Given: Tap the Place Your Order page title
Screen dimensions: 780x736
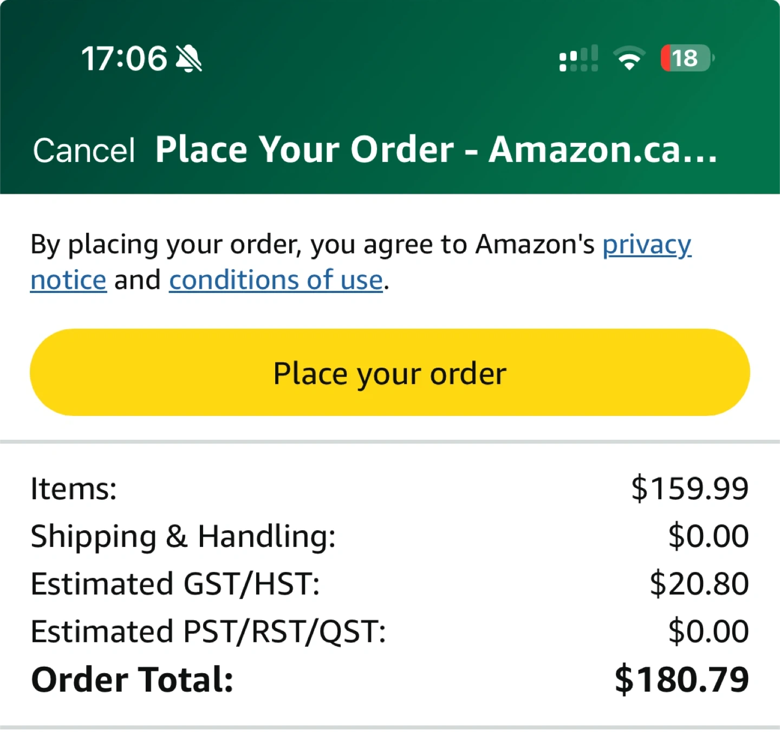Looking at the screenshot, I should [436, 149].
